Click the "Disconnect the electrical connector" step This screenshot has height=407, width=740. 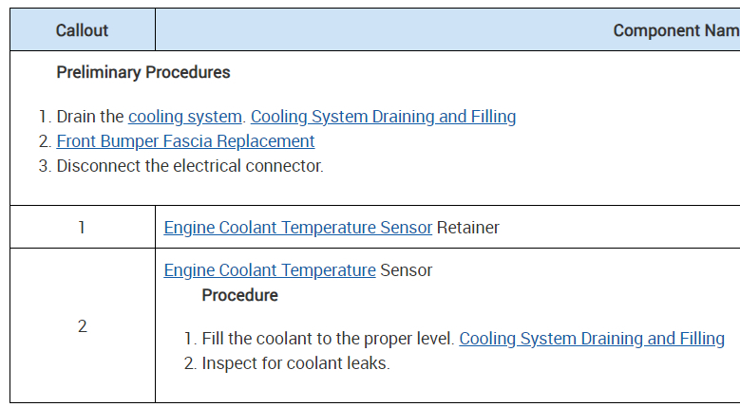tap(190, 166)
